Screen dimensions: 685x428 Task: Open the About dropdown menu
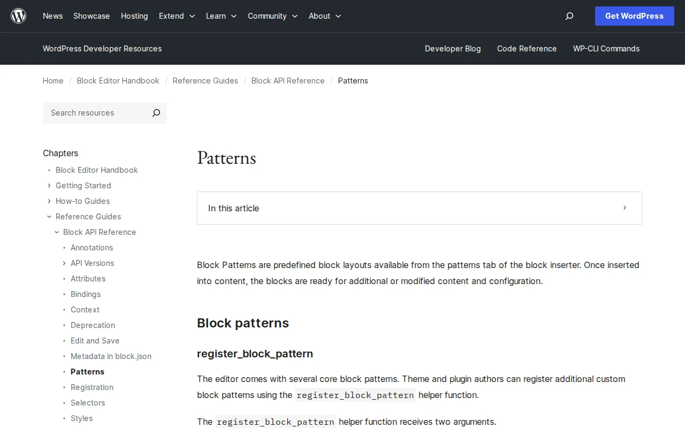324,16
